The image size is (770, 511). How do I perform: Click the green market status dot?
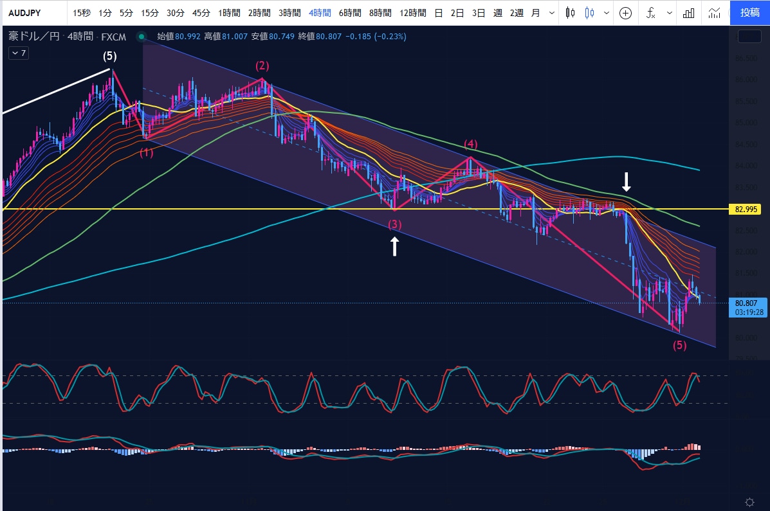[142, 37]
